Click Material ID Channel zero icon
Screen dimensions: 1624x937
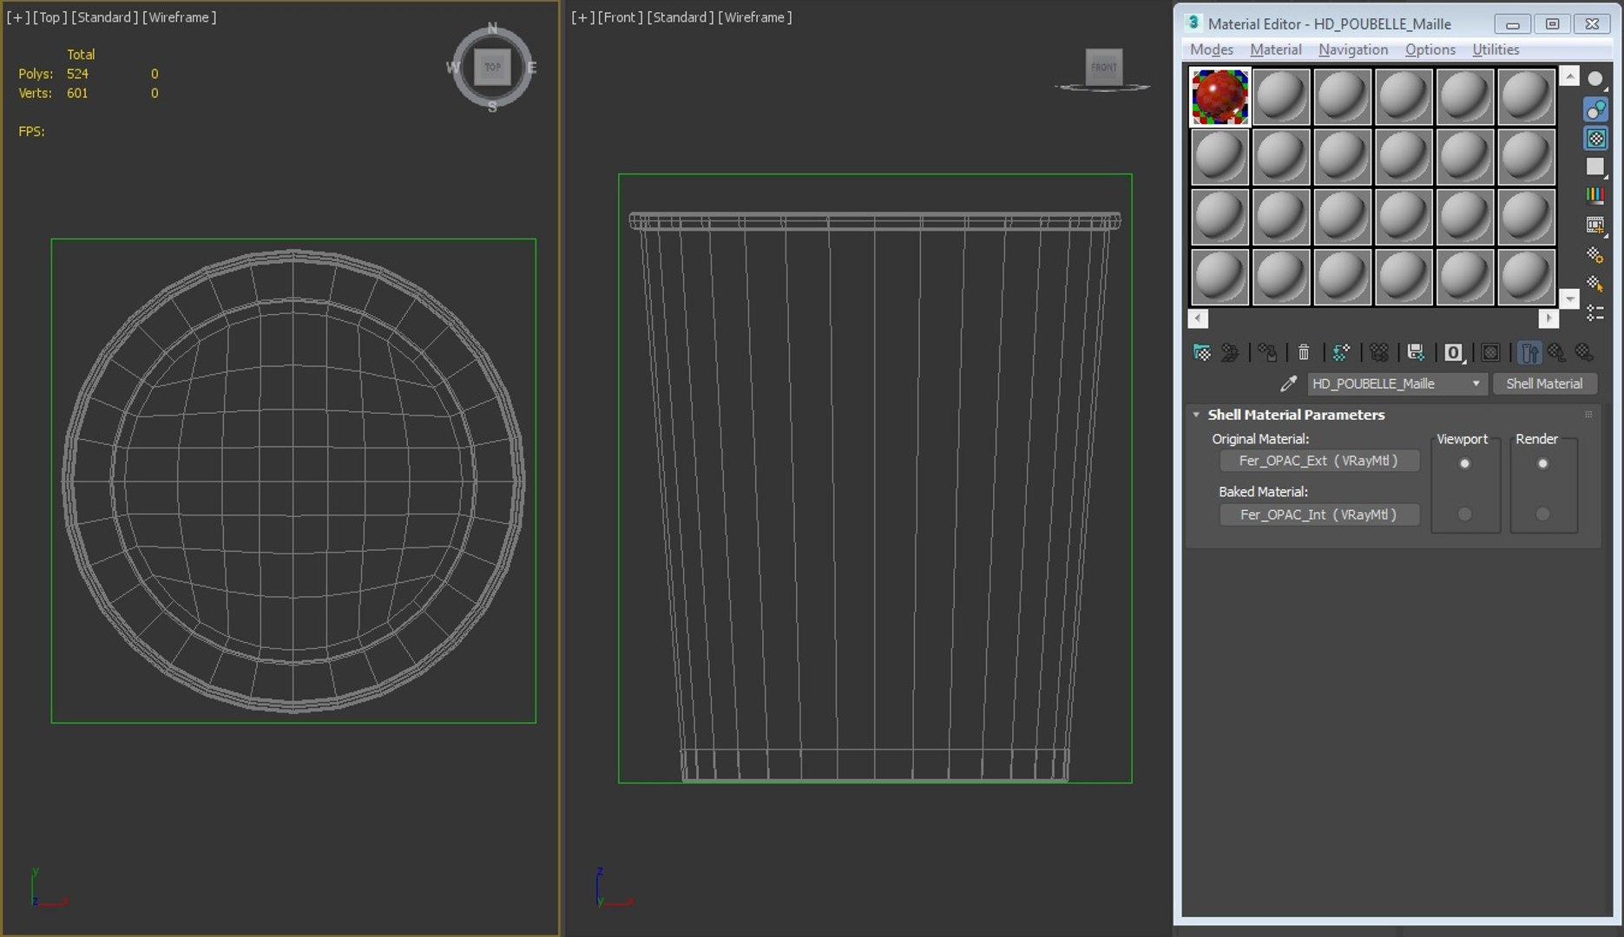pos(1453,352)
